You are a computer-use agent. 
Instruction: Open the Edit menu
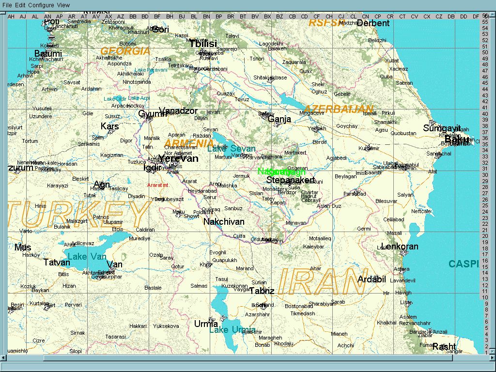point(20,5)
